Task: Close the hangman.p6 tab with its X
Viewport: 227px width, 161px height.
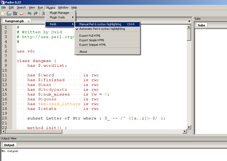Action: (29, 21)
